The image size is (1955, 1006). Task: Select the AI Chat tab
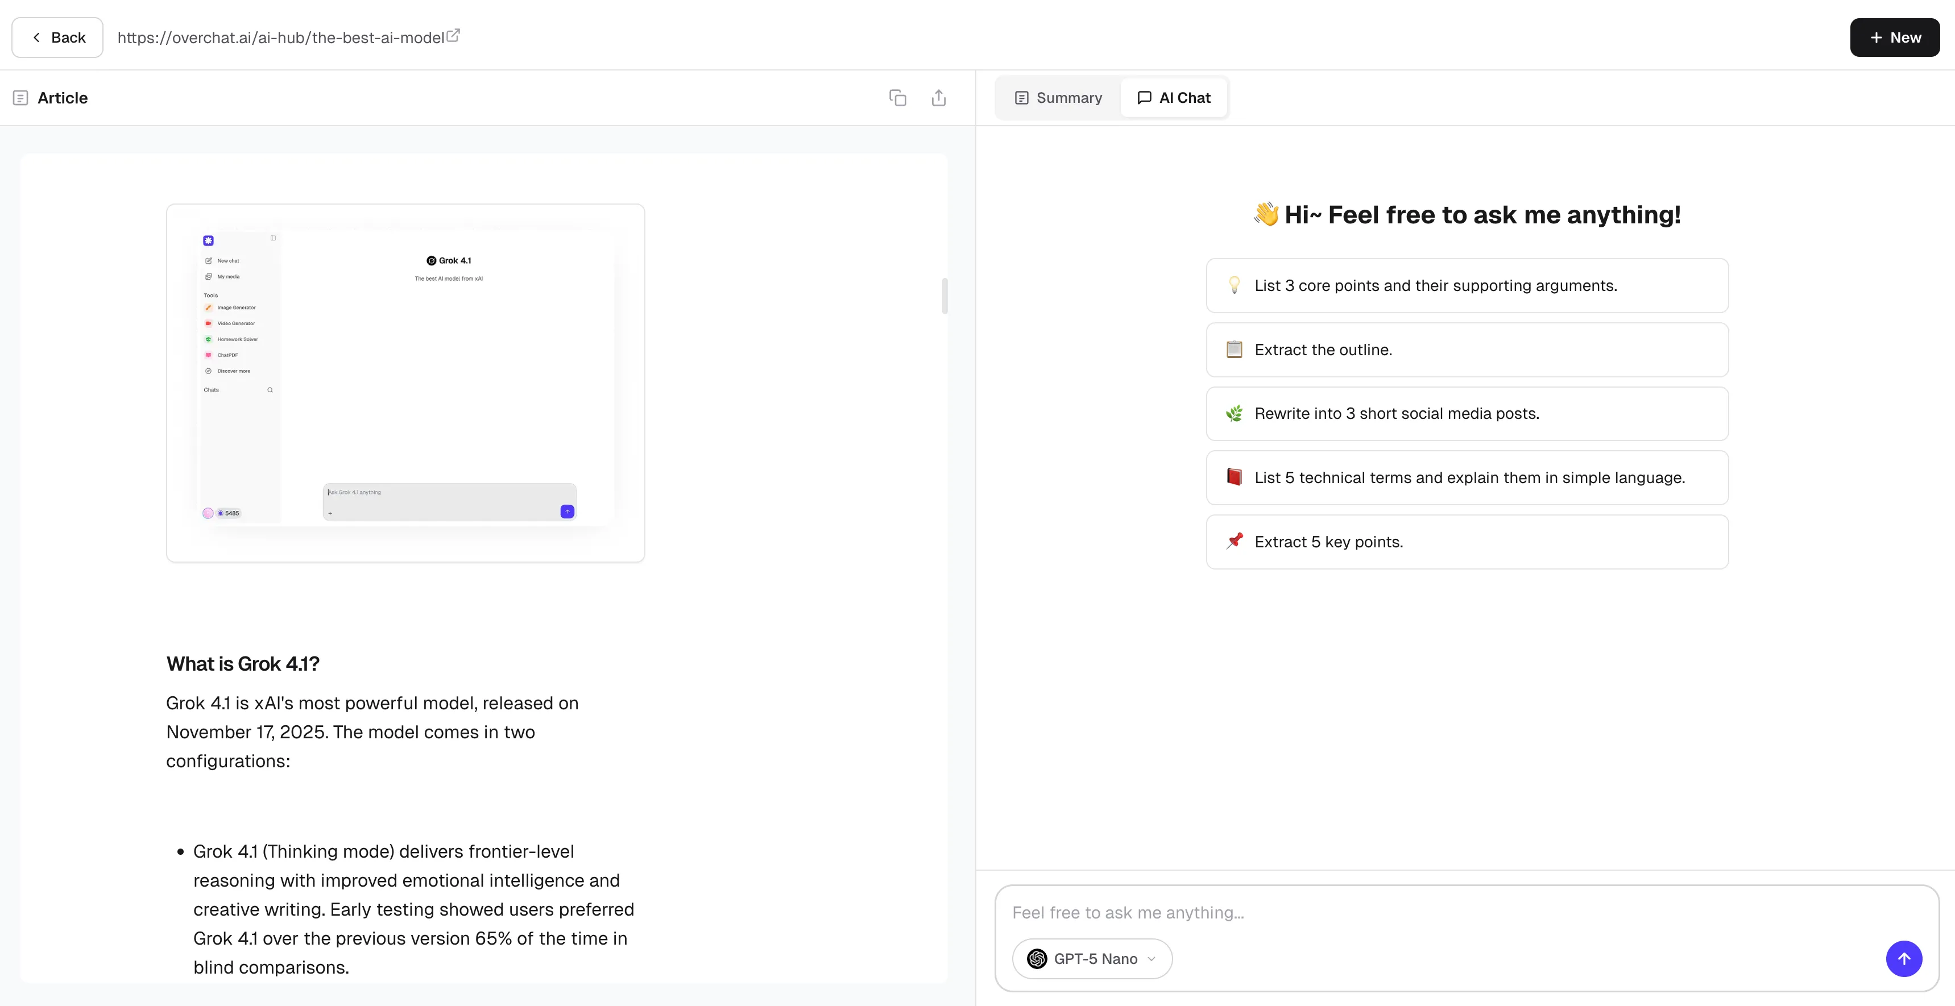[1174, 97]
